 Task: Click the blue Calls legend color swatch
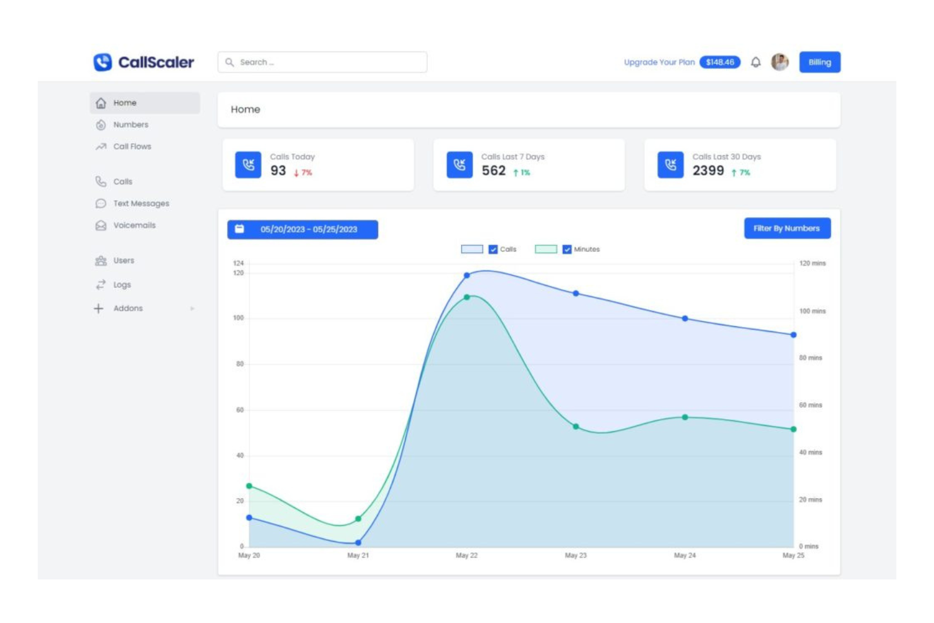pos(471,249)
